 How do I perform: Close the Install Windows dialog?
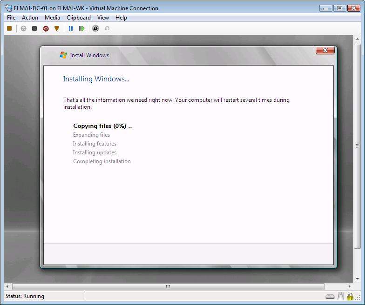tap(325, 50)
